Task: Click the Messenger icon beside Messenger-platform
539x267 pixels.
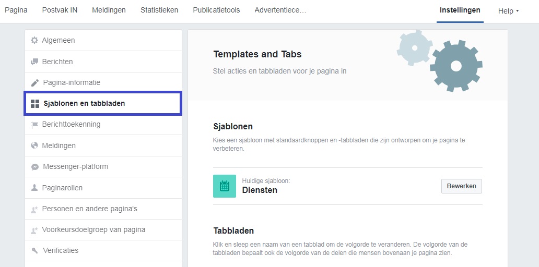Action: point(34,167)
